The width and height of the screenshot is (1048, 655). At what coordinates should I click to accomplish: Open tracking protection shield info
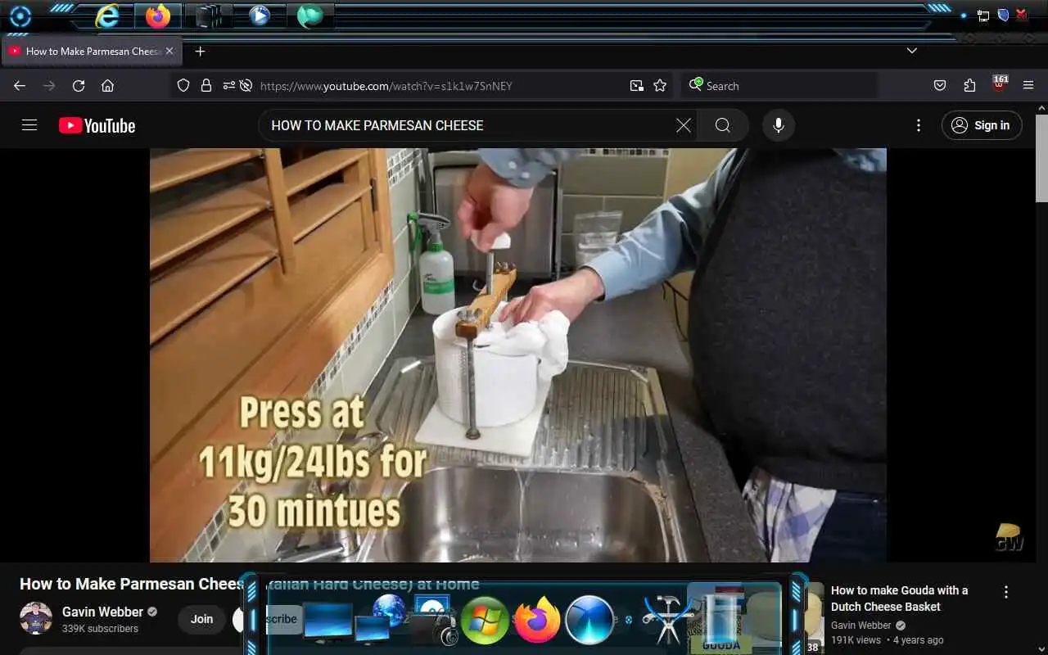click(x=183, y=85)
